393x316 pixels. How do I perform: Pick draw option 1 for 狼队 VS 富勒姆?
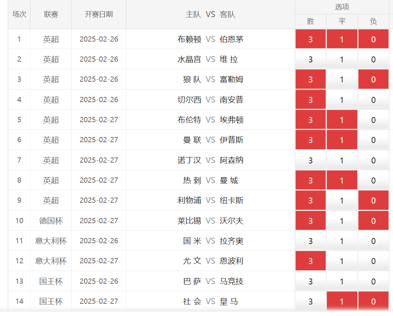click(x=342, y=79)
